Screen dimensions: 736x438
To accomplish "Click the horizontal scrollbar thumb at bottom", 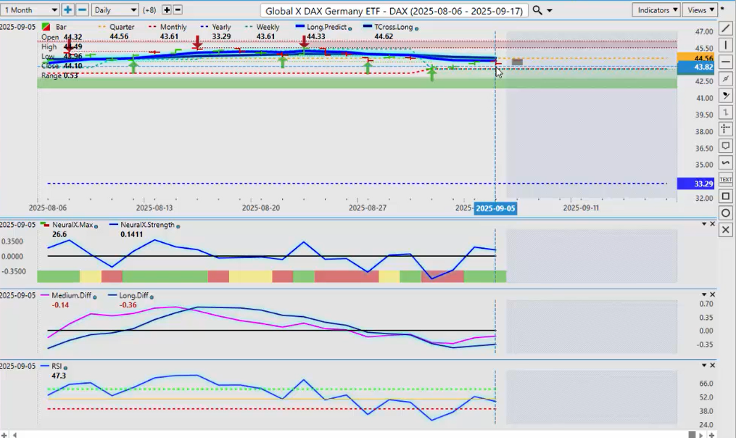I will coord(692,434).
